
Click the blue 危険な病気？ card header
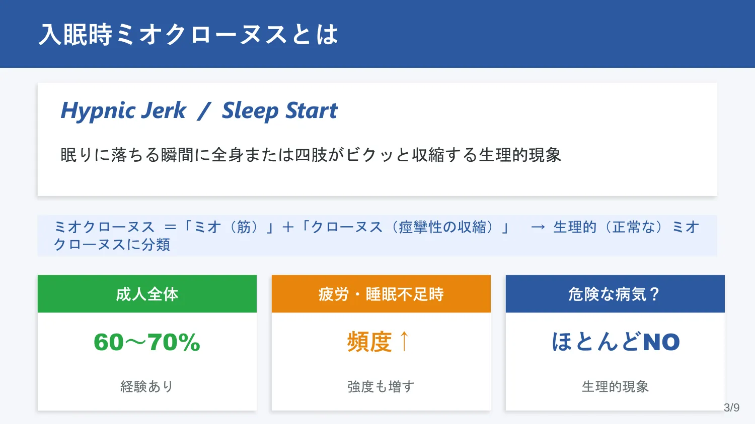pyautogui.click(x=615, y=294)
